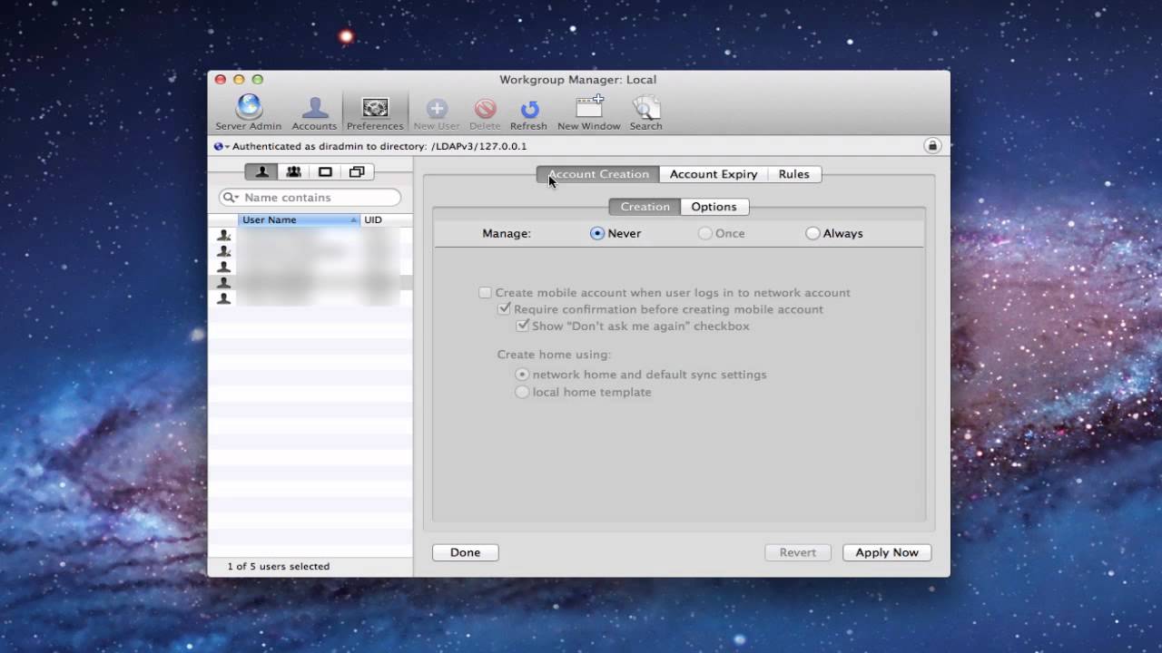The height and width of the screenshot is (653, 1162).
Task: Select the first user in list
Action: (x=310, y=236)
